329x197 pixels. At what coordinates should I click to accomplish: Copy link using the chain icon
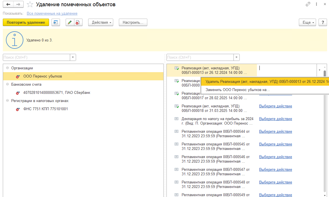pyautogui.click(x=308, y=5)
